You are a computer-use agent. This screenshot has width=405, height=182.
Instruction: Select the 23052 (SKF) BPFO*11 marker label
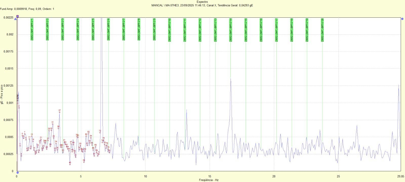185,30
